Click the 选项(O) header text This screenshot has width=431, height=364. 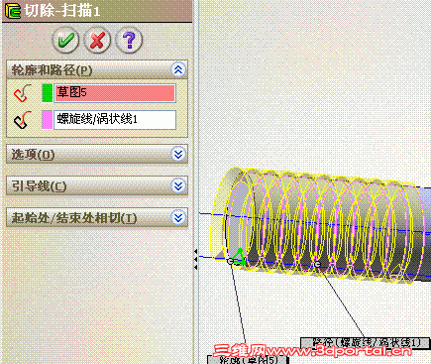[x=33, y=155]
